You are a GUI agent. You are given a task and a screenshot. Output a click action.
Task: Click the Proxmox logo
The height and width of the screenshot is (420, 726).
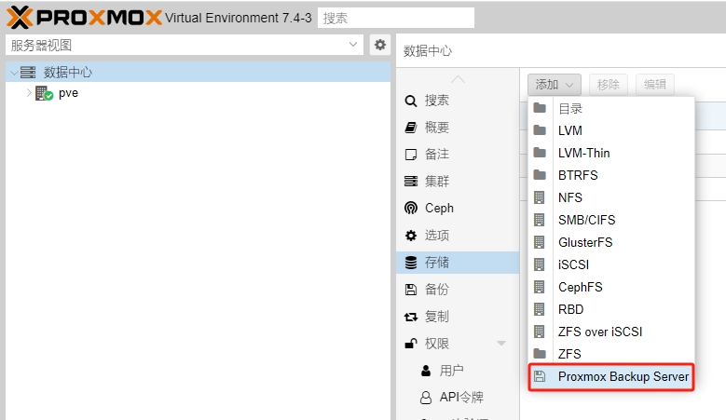(x=84, y=17)
